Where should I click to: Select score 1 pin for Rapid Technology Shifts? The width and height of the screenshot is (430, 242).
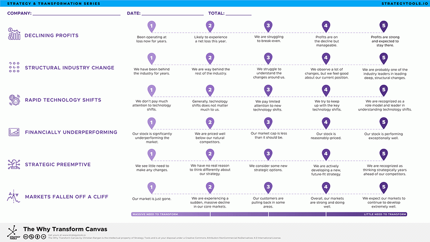[x=151, y=91]
